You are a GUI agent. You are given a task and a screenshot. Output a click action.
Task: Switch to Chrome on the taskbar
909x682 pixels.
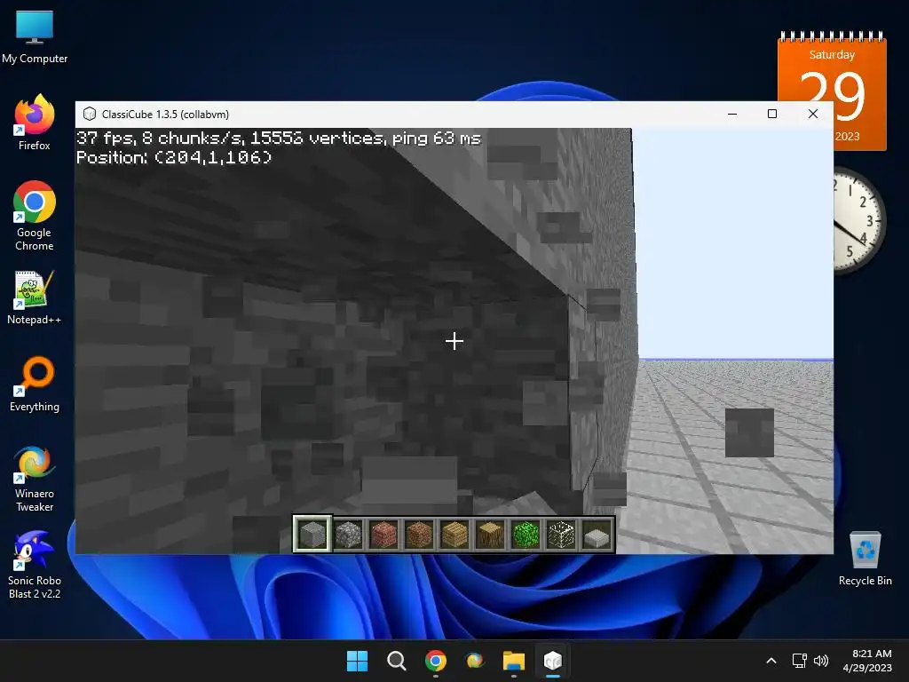point(435,661)
